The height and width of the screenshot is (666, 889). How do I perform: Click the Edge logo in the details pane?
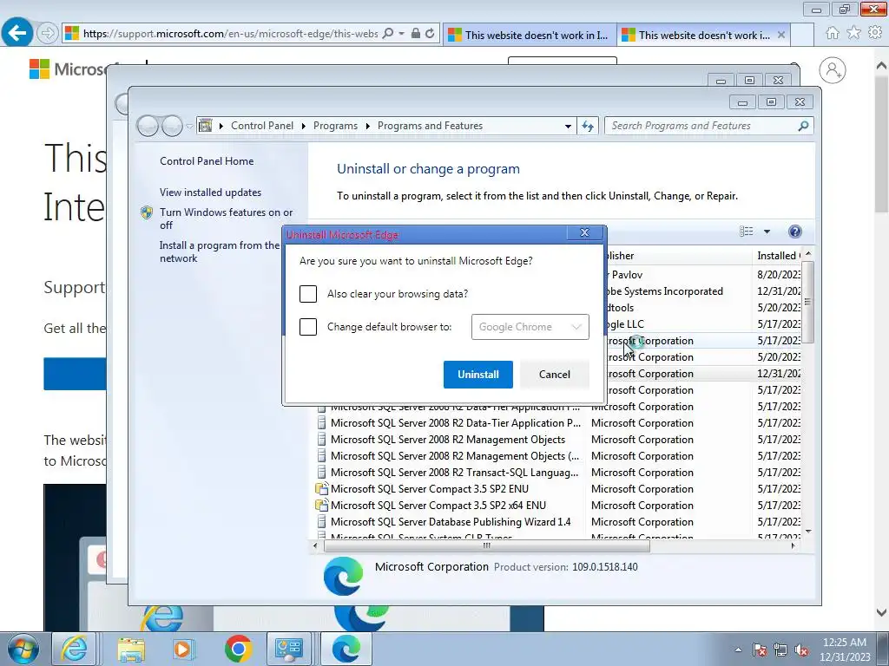pos(343,577)
